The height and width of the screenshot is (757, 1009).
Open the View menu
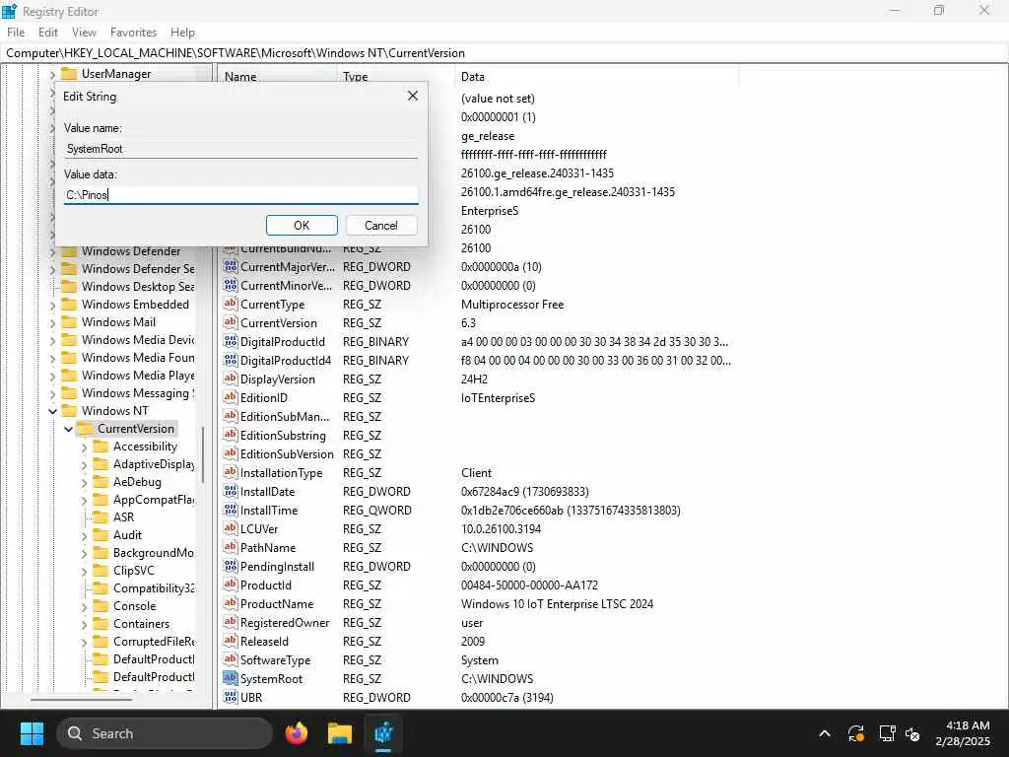[x=84, y=33]
